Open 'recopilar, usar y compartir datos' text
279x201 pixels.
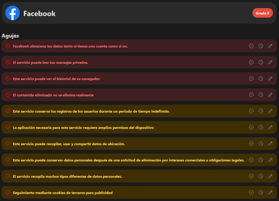point(69,144)
